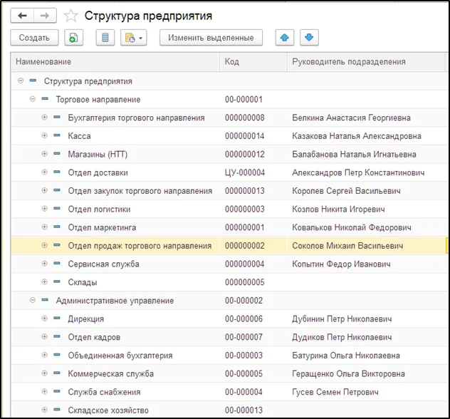Move the item down with blue arrow
Viewport: 450px width, 419px height.
tap(309, 38)
